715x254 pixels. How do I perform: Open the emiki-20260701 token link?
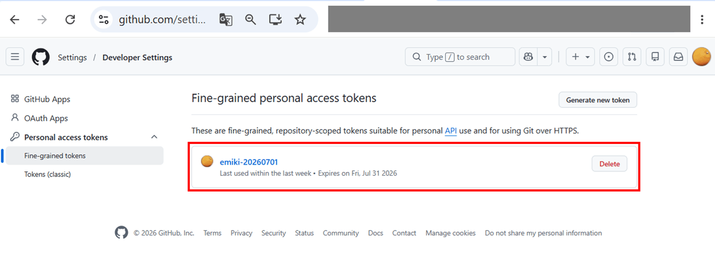pyautogui.click(x=249, y=162)
